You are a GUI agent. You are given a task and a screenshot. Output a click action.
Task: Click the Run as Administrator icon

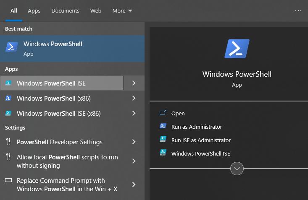click(x=163, y=126)
